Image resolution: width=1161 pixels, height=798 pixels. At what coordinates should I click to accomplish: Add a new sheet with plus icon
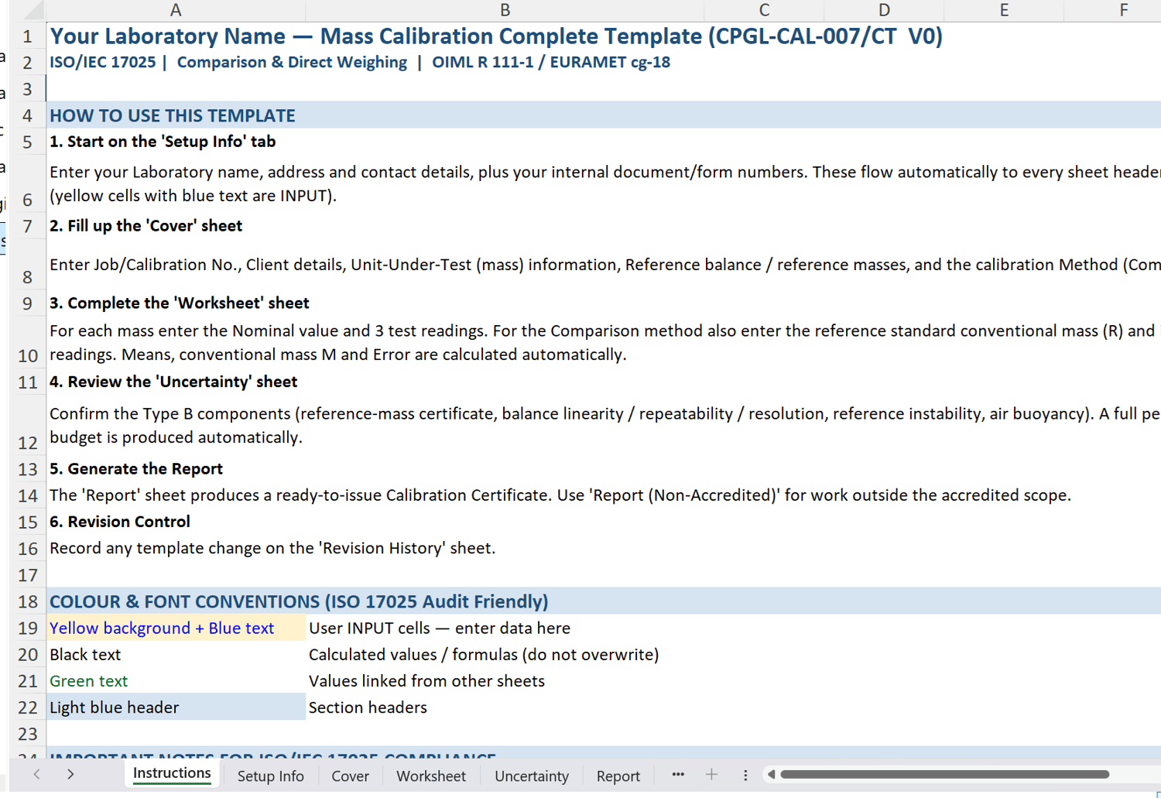point(711,775)
